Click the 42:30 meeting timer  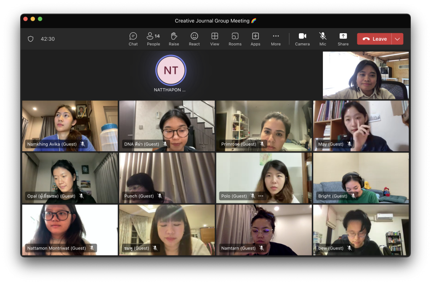[48, 39]
